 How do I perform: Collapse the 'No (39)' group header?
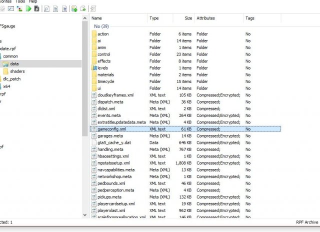(101, 26)
